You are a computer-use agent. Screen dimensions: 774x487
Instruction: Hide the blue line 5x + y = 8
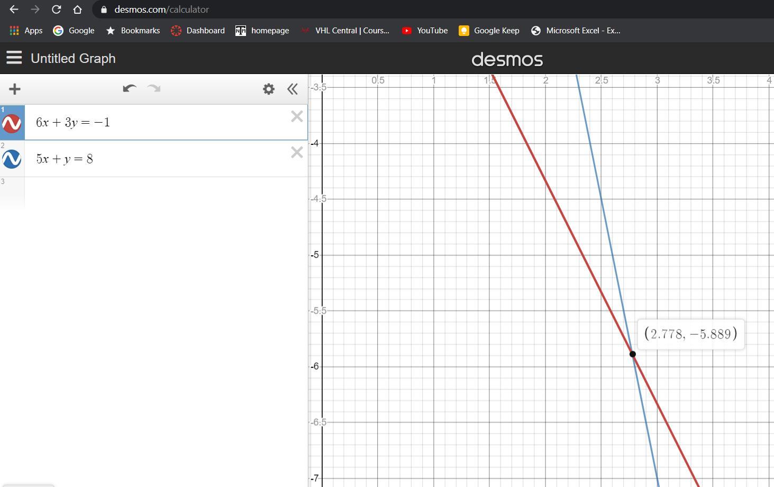pos(12,159)
